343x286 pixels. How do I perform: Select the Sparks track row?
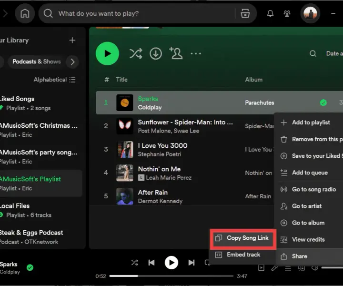[220, 102]
